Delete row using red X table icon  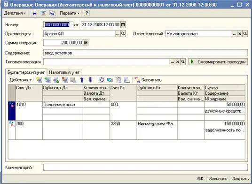tap(65, 80)
